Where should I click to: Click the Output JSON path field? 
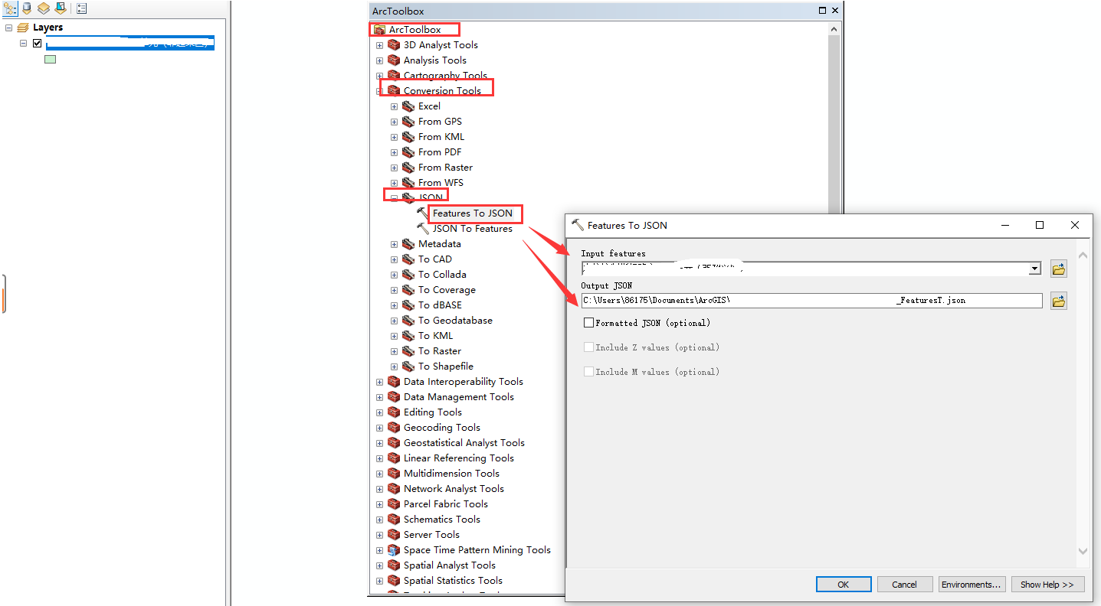tap(811, 301)
